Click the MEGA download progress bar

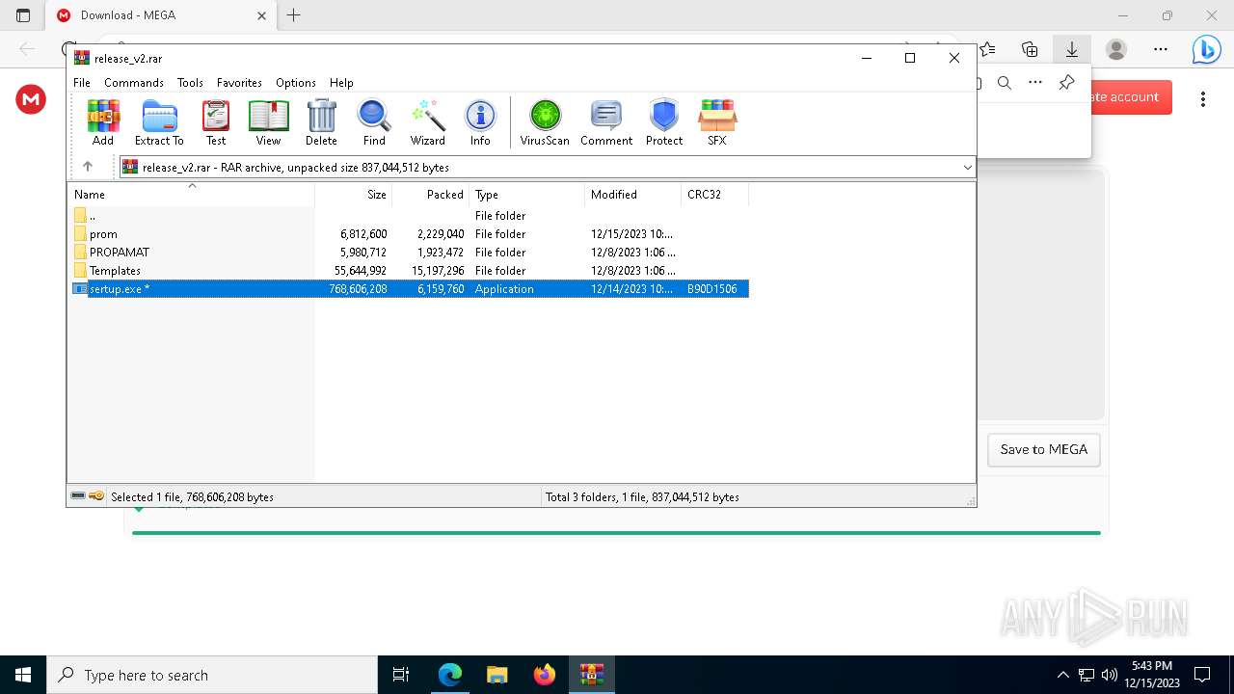point(616,532)
